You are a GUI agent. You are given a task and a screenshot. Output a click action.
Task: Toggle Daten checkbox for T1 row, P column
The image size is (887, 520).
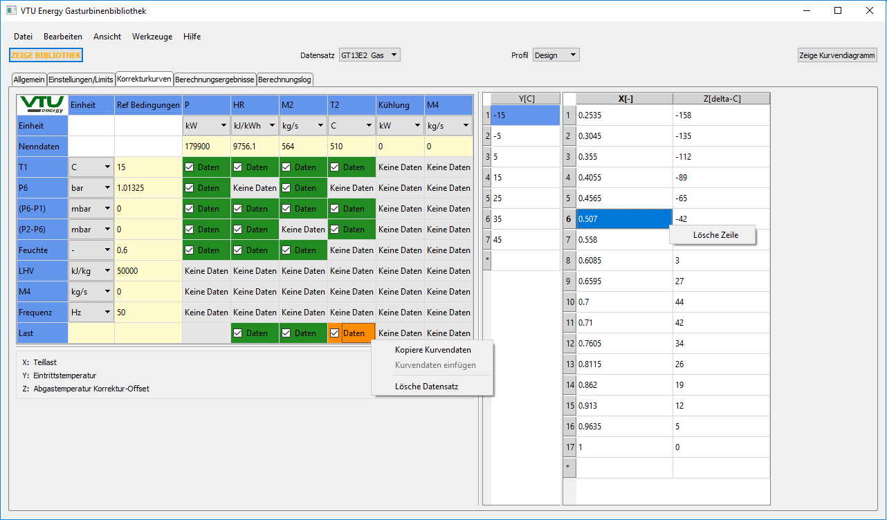(x=190, y=167)
